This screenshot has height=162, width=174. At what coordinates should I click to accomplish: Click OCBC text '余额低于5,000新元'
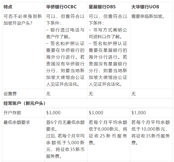[65, 146]
